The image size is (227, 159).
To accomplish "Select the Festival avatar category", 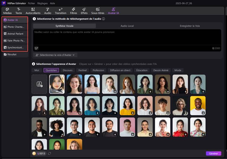I will point(82,70).
